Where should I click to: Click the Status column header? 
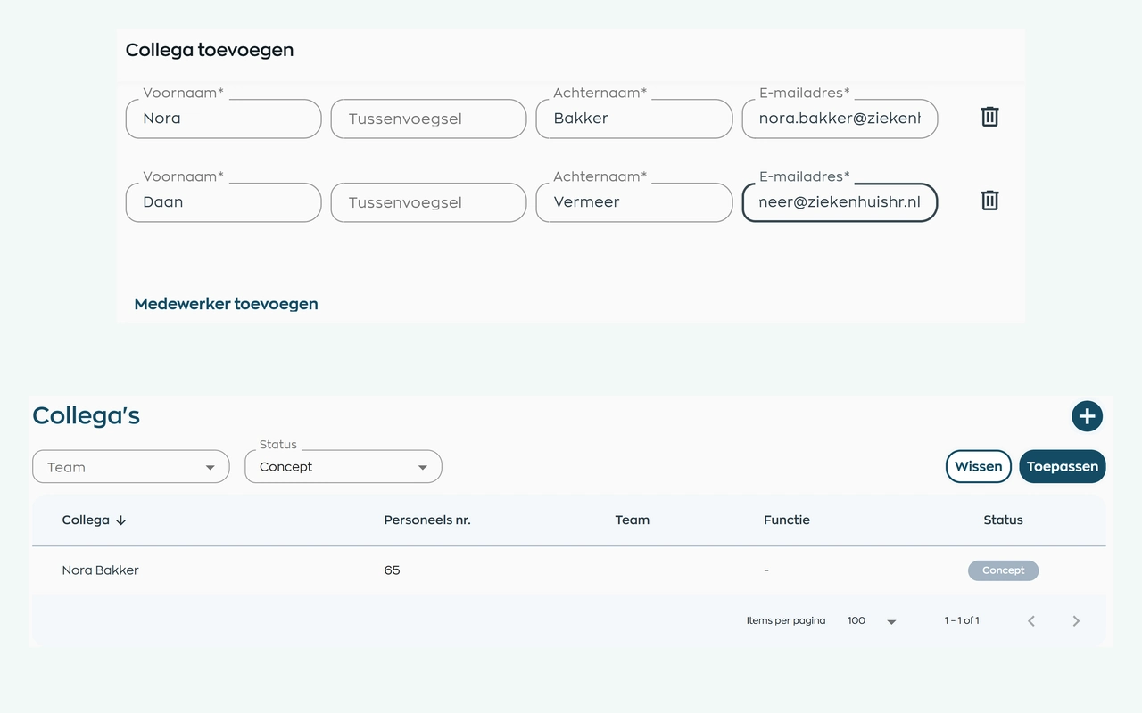coord(1003,520)
